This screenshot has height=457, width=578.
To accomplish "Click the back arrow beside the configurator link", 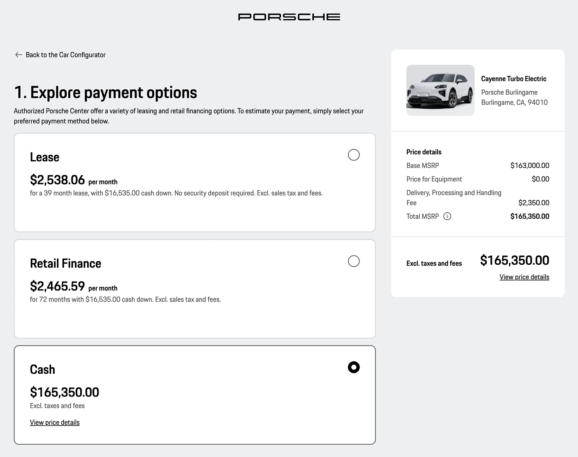I will (19, 54).
